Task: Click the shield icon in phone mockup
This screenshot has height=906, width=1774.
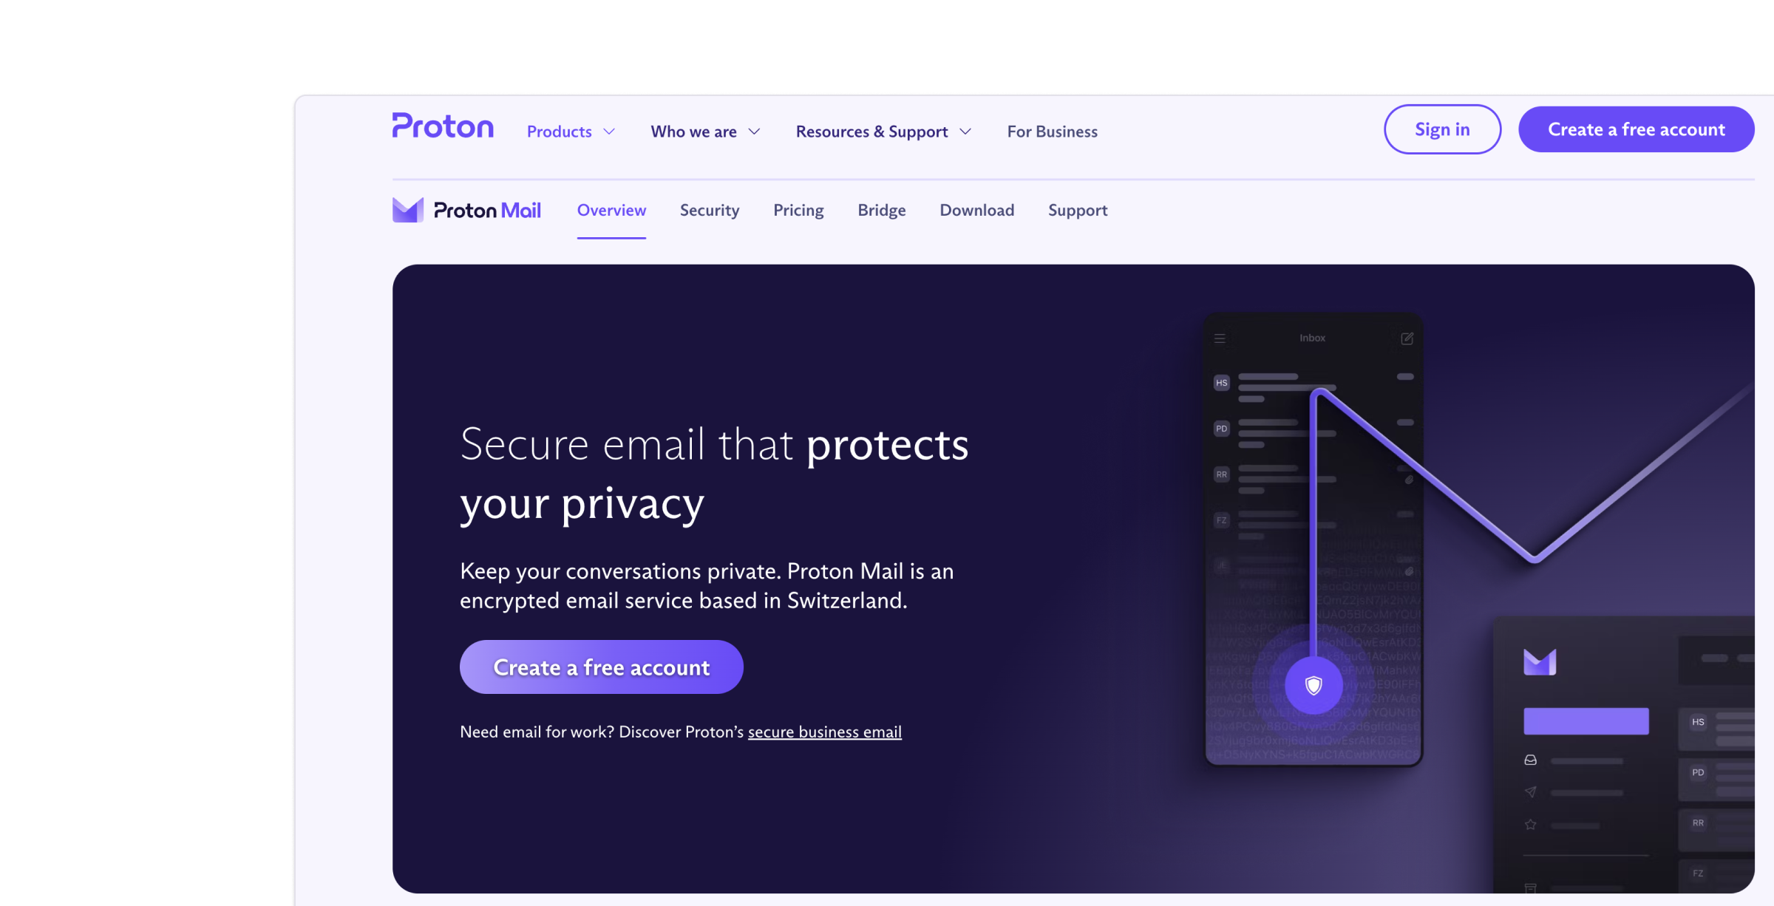Action: click(1313, 686)
